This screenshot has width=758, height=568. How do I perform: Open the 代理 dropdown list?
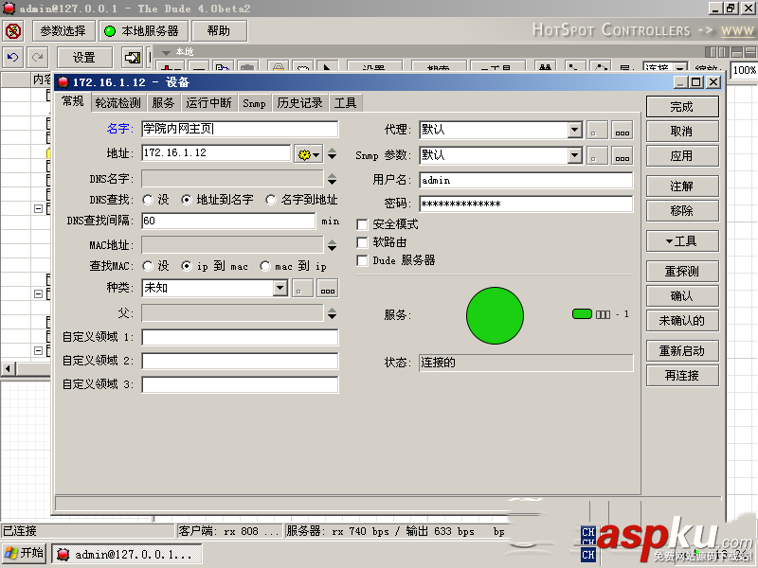pyautogui.click(x=574, y=130)
